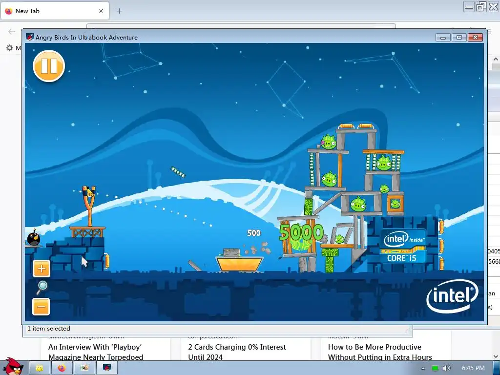This screenshot has width=500, height=375.
Task: Click the magnifying glass zoom icon
Action: [x=42, y=288]
